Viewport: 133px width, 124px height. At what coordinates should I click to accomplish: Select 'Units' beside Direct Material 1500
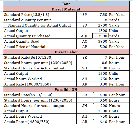[x=119, y=31]
